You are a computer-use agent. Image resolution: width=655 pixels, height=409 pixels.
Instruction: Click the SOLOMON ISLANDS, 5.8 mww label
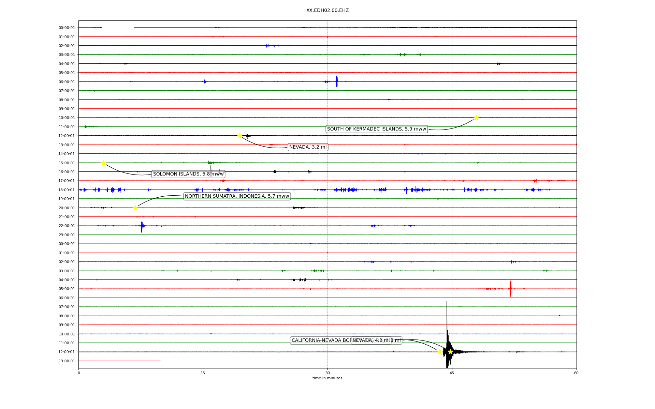click(x=188, y=174)
